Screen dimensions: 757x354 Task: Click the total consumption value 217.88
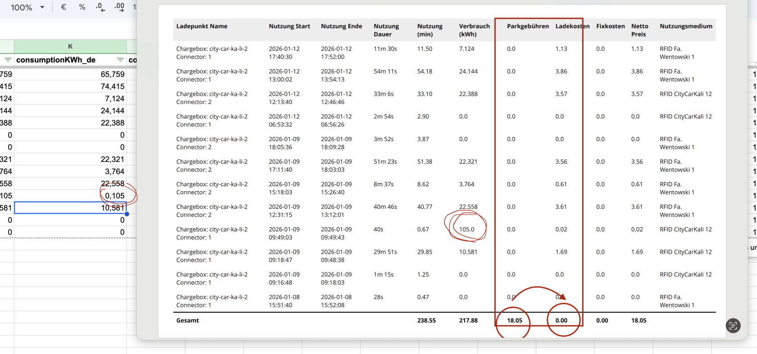468,320
